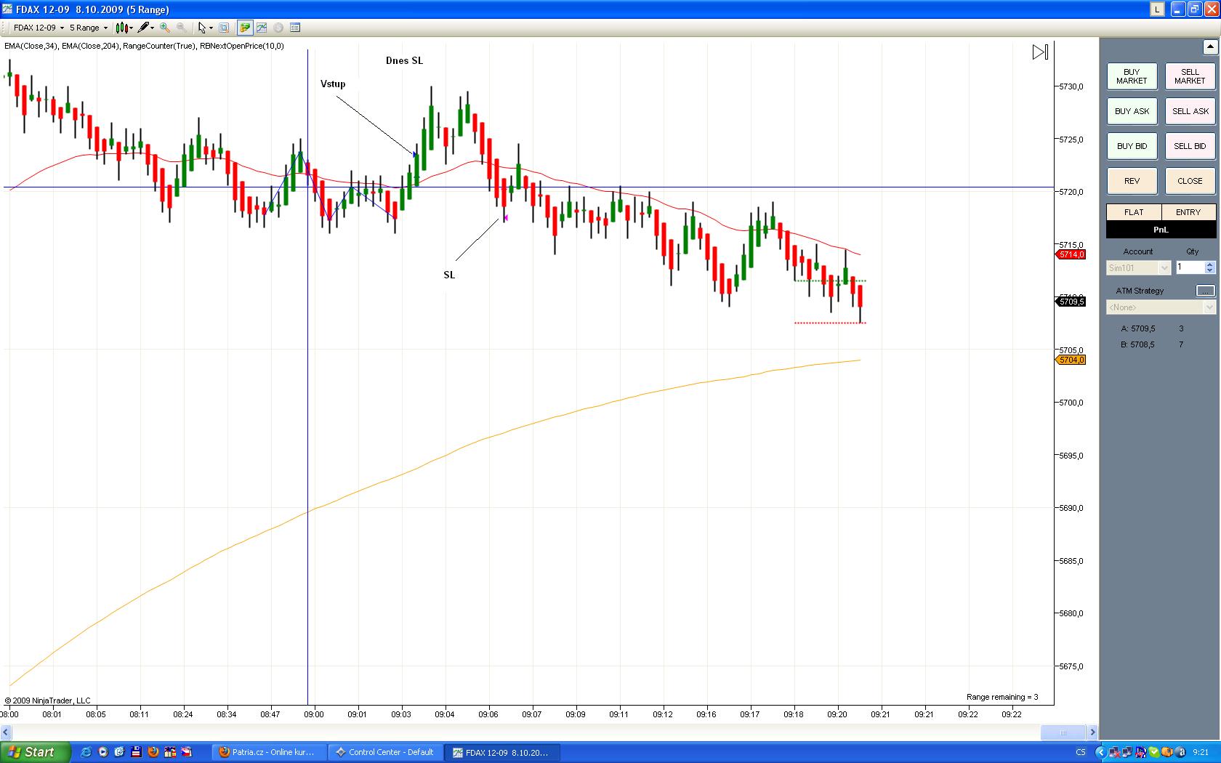Viewport: 1221px width, 763px height.
Task: Open the chart properties table icon
Action: pos(295,28)
